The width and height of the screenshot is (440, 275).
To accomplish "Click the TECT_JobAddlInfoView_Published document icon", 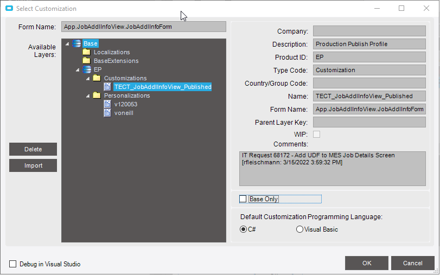I will point(107,87).
